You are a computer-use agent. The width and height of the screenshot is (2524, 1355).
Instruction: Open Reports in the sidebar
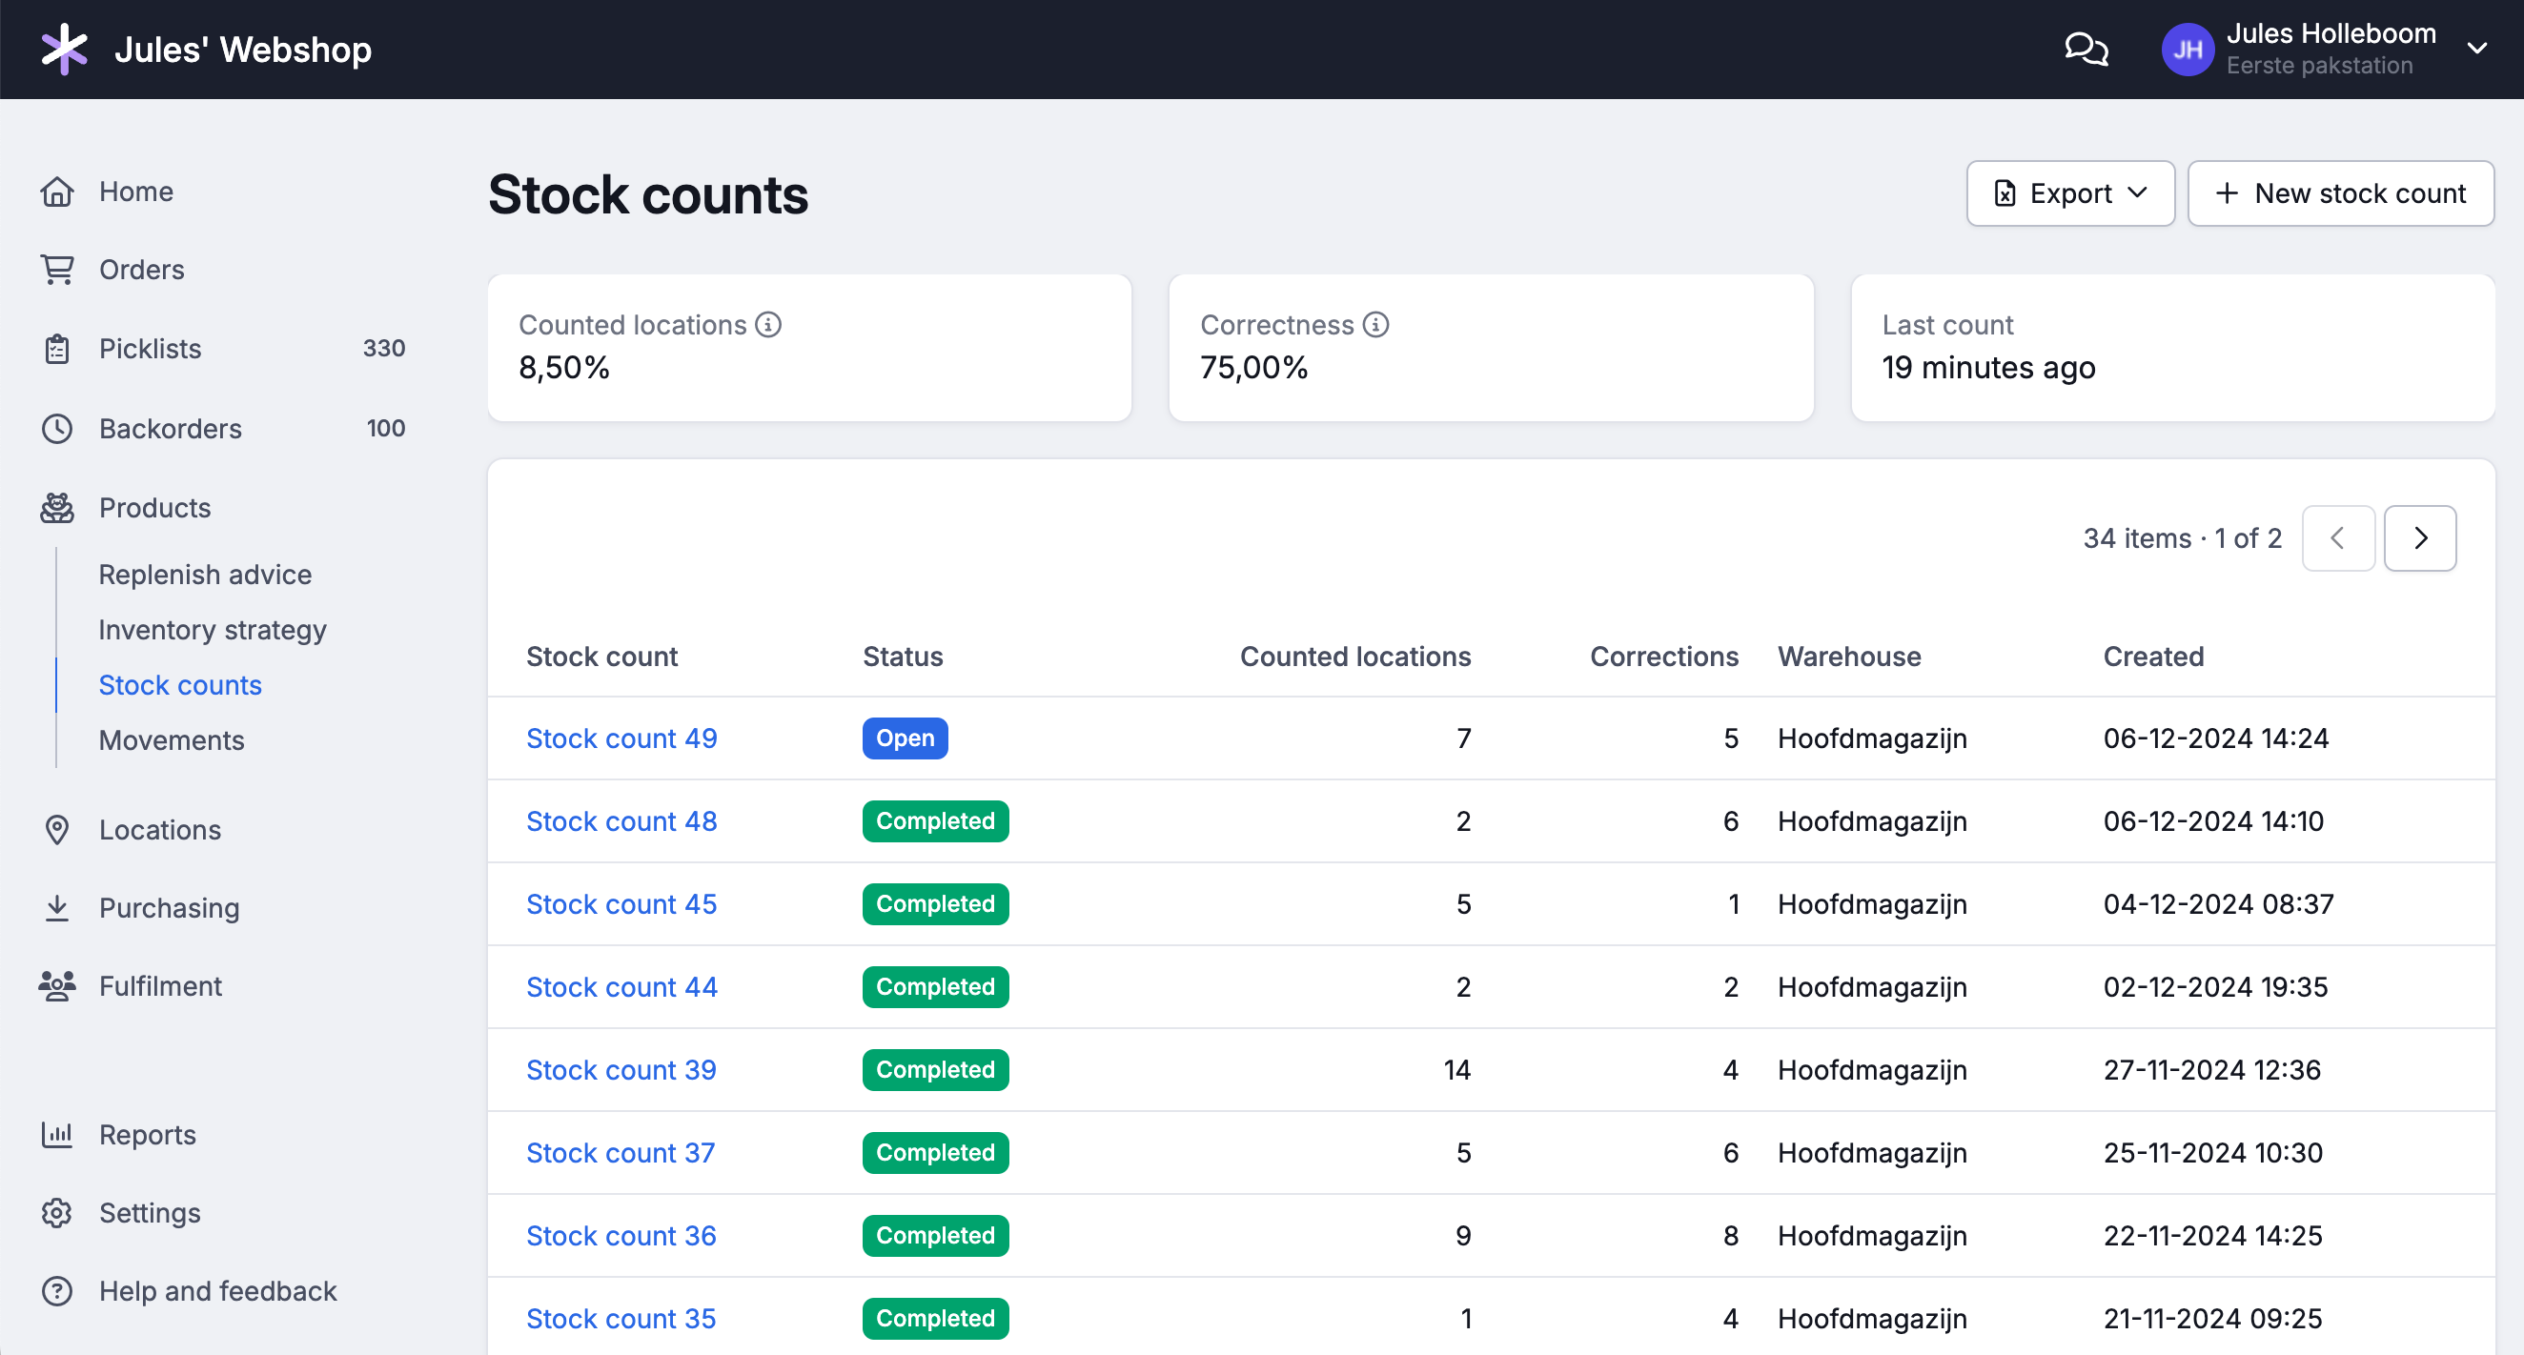[x=148, y=1135]
